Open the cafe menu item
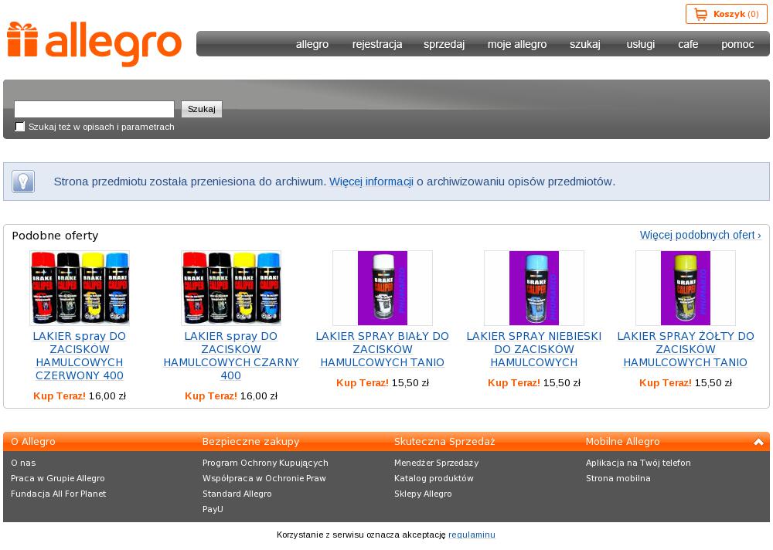The width and height of the screenshot is (773, 550). pyautogui.click(x=688, y=44)
